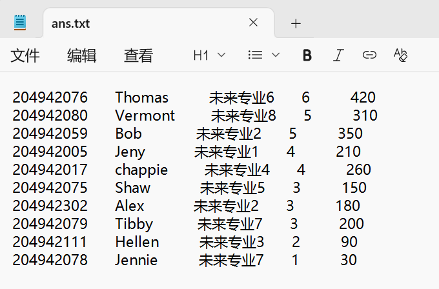Click the name Thomas

click(141, 97)
